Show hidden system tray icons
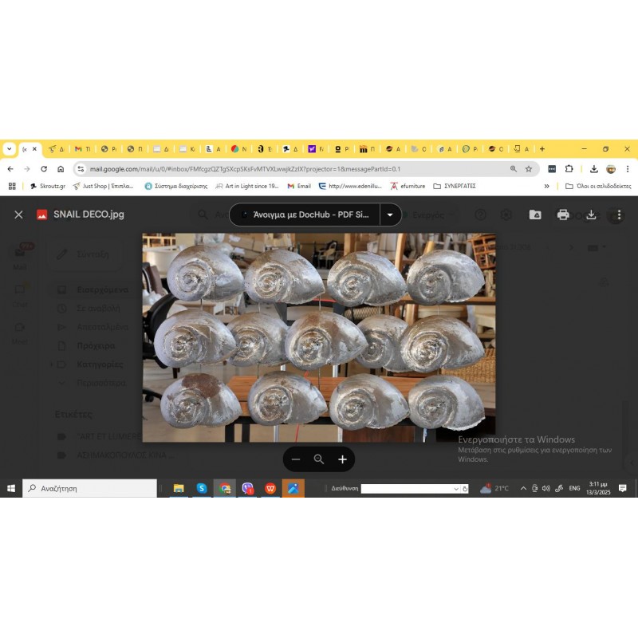 click(523, 488)
